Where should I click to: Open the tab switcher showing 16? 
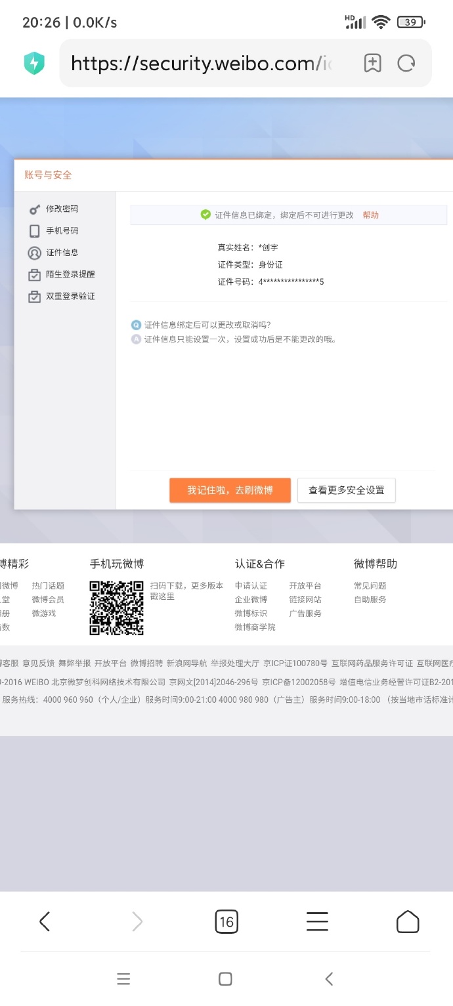click(x=226, y=921)
